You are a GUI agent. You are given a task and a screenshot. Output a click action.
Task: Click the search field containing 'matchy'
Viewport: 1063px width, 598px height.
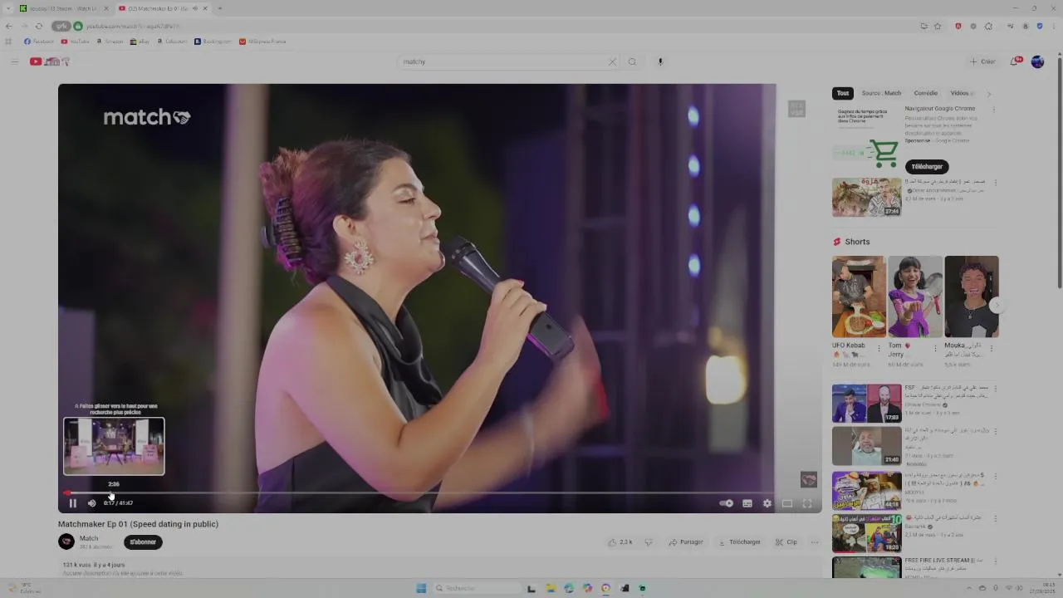(x=502, y=61)
